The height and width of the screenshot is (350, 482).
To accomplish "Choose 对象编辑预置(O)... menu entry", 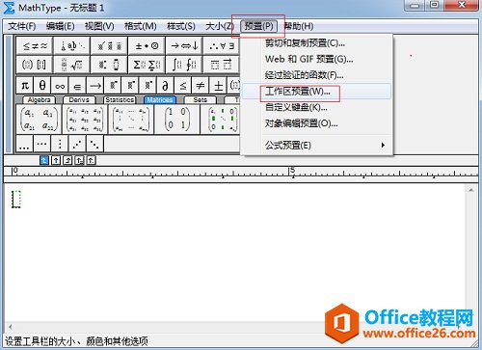I will [x=316, y=123].
